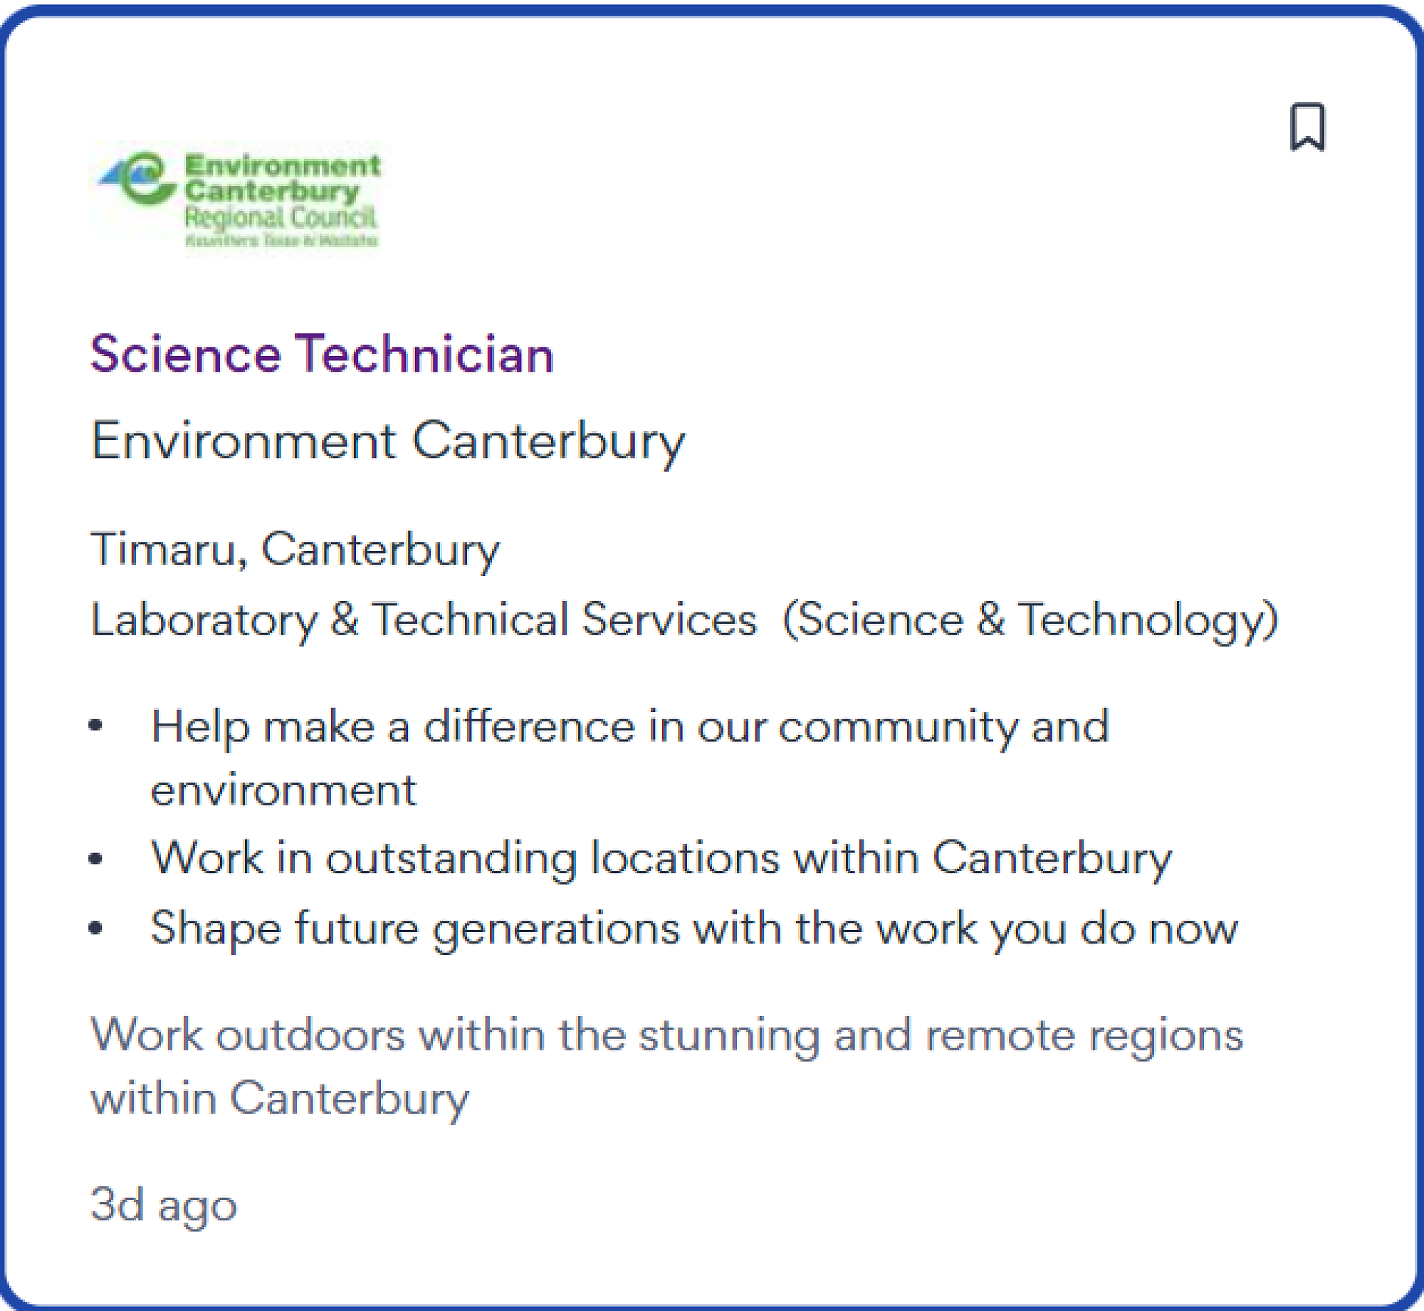Click the green Environment Canterbury logo text
The width and height of the screenshot is (1424, 1311).
point(282,178)
